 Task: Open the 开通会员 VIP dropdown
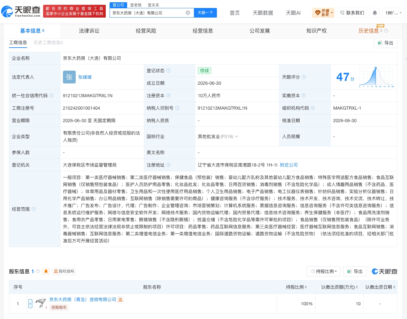point(323,13)
